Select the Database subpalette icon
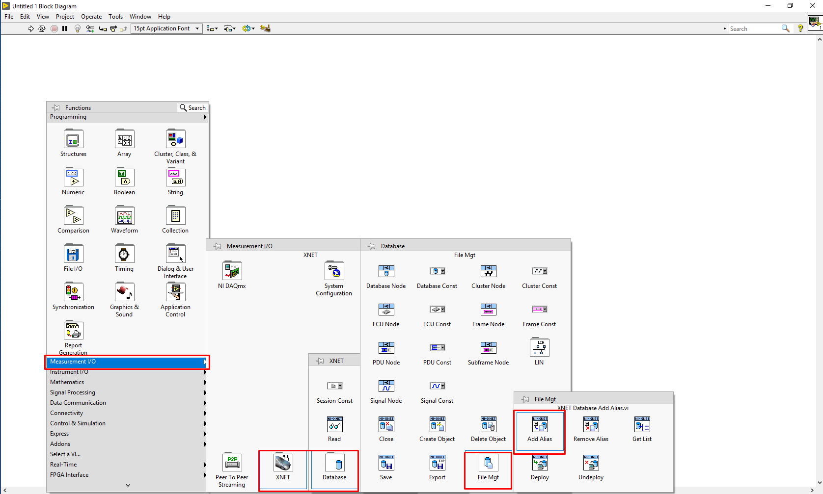823x494 pixels. [x=334, y=463]
